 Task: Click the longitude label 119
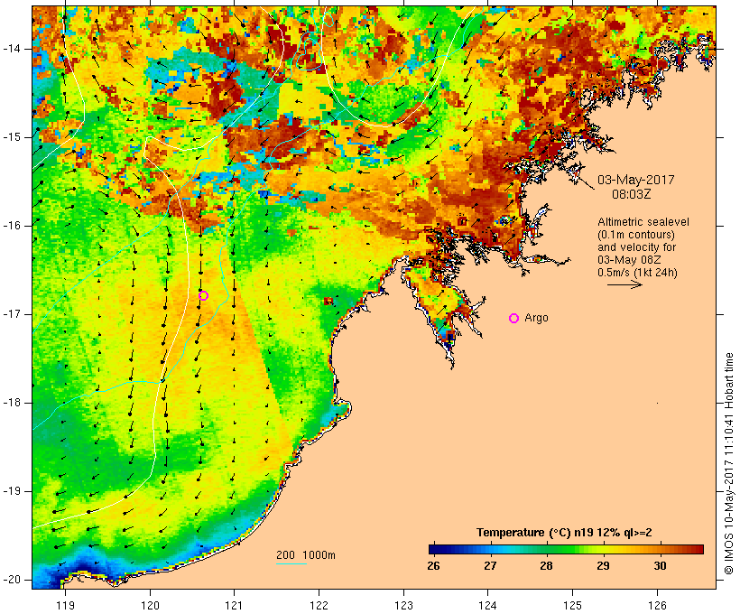click(x=65, y=605)
